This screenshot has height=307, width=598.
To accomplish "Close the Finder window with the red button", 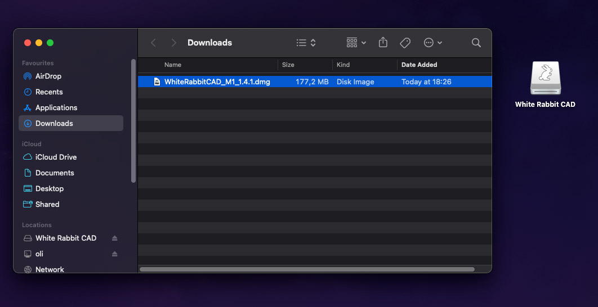I will [x=28, y=43].
